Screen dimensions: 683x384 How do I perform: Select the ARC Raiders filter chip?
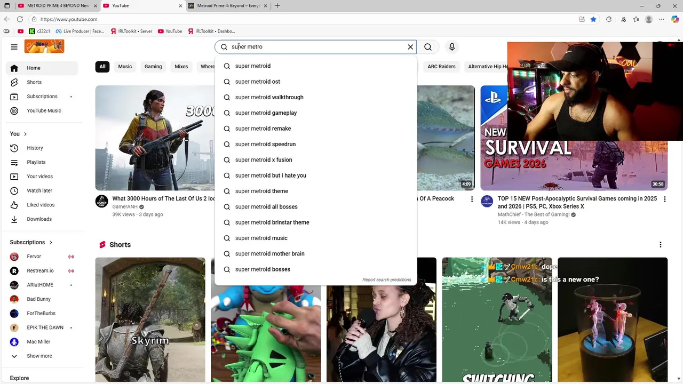441,67
